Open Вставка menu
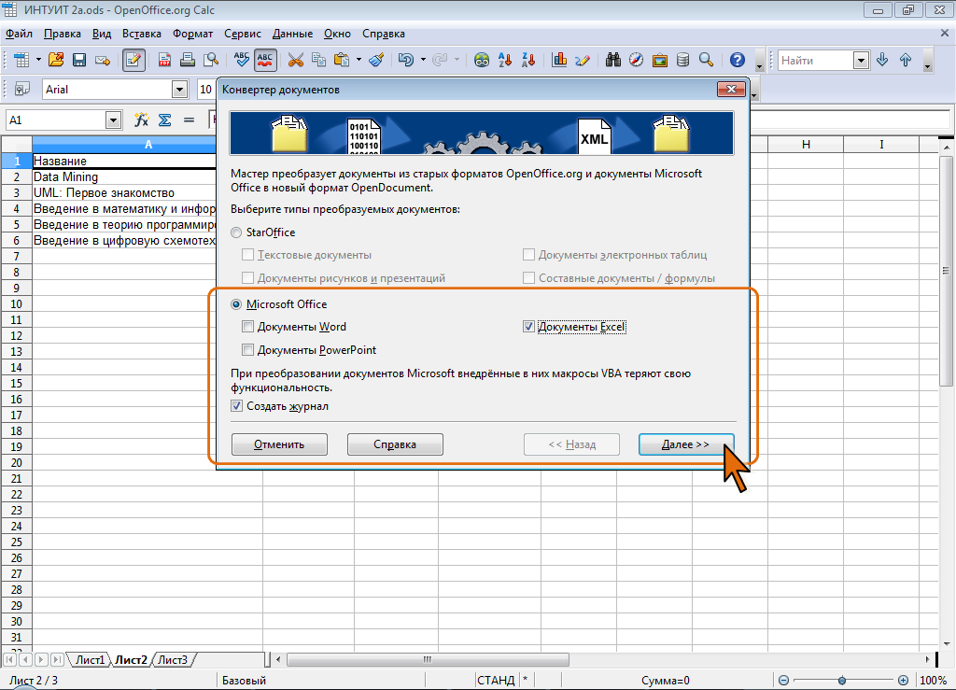The image size is (956, 690). (142, 35)
